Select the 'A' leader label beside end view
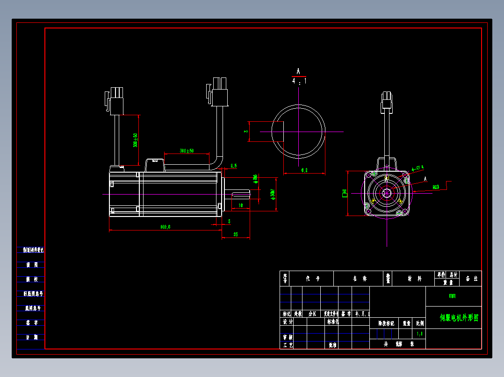The height and width of the screenshot is (377, 504). tap(425, 179)
